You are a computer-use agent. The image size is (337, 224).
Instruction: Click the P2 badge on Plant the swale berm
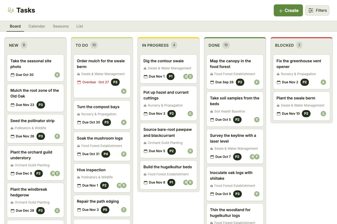point(306,113)
